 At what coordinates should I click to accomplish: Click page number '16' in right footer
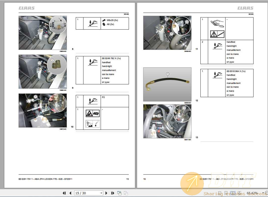point(144,179)
